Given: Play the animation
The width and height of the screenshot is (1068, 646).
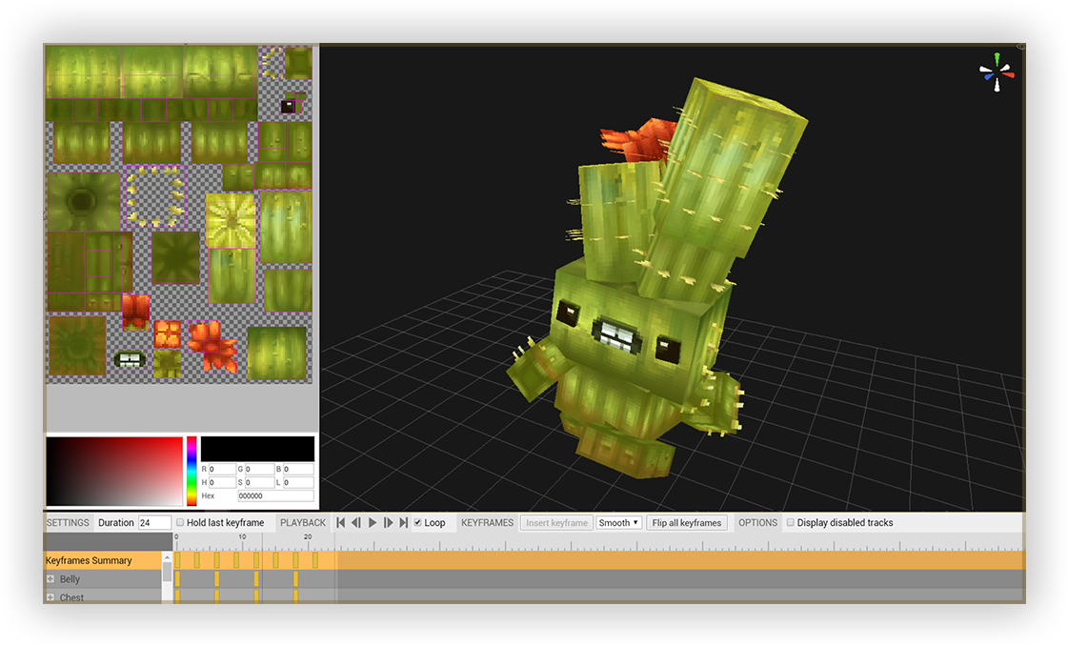Looking at the screenshot, I should (x=373, y=523).
